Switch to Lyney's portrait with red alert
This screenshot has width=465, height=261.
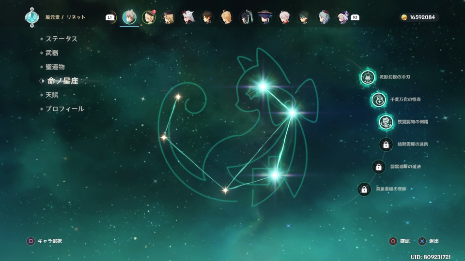[x=149, y=17]
